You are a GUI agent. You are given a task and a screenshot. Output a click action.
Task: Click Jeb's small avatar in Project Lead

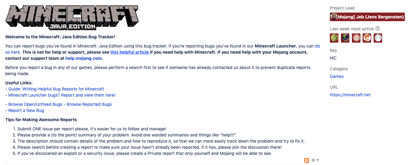[334, 17]
